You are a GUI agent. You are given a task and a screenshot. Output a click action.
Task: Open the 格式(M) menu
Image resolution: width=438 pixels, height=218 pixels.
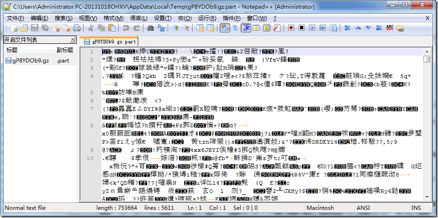113,18
